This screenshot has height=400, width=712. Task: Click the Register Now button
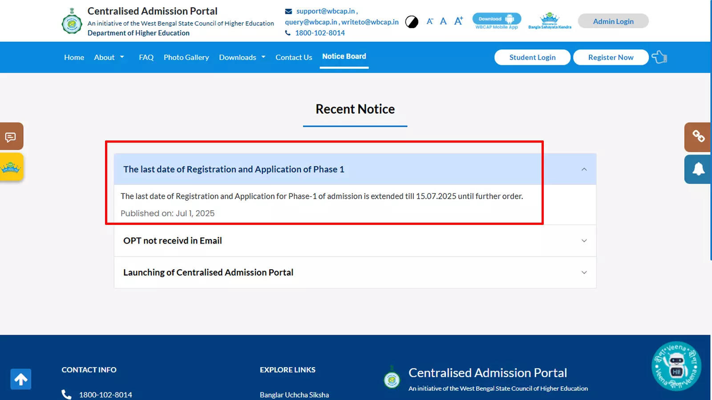(611, 57)
